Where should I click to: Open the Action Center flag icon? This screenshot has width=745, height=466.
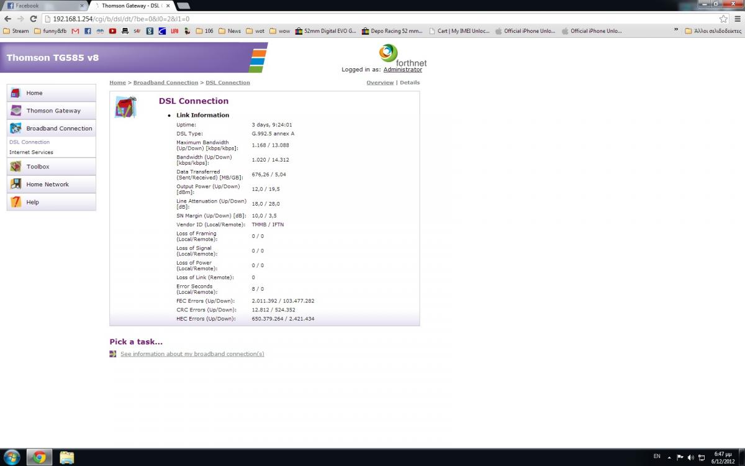pyautogui.click(x=680, y=457)
